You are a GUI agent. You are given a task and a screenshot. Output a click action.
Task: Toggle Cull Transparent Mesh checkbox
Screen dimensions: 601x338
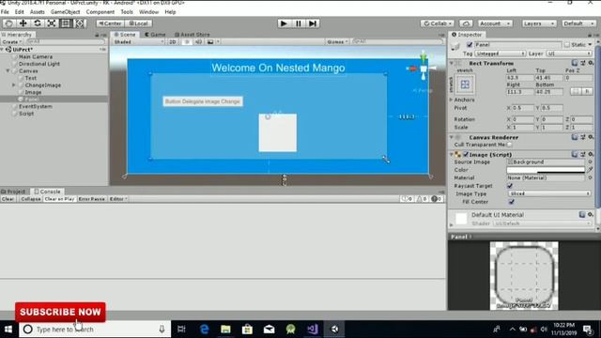tap(509, 145)
